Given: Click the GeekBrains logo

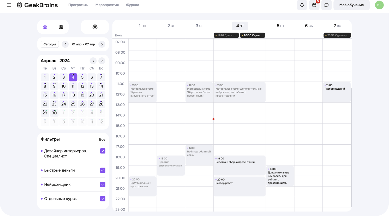Looking at the screenshot, I should pyautogui.click(x=37, y=5).
